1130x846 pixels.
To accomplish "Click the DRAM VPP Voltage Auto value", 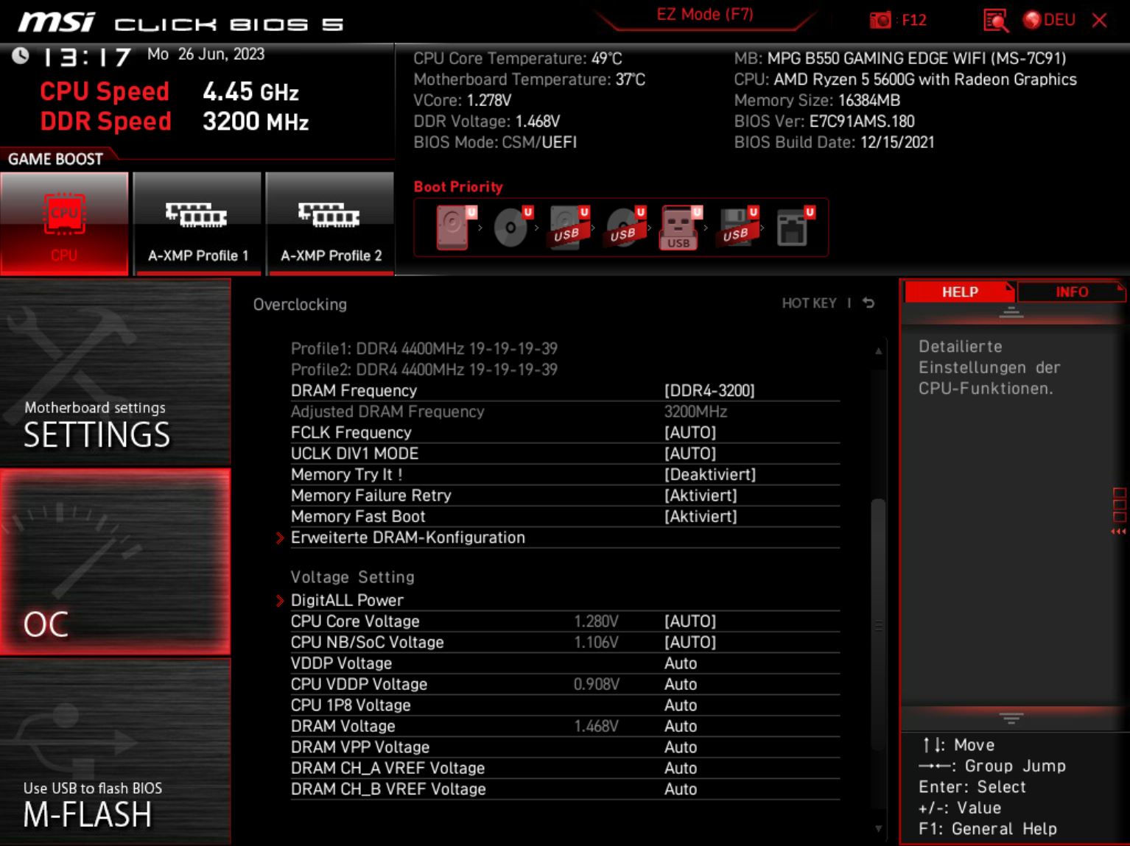I will click(681, 747).
